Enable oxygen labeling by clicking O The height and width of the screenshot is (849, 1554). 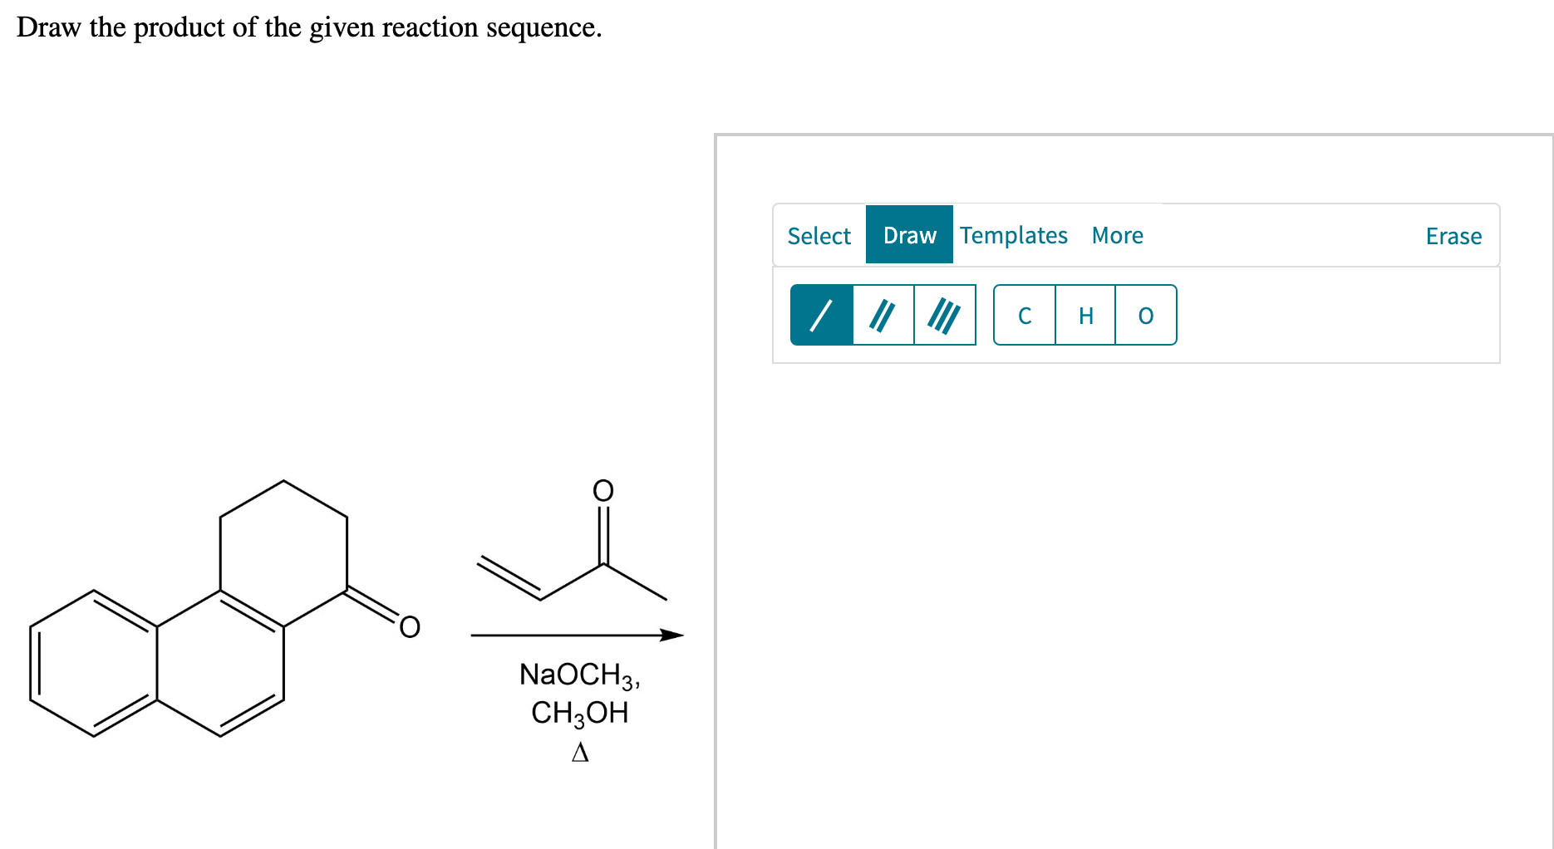click(x=1144, y=314)
